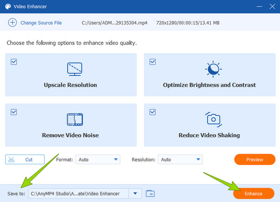Click the scissors icon on the Cut button
The image size is (280, 202).
click(x=11, y=160)
